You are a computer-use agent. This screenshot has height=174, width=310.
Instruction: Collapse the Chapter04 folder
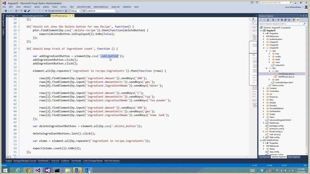(x=263, y=48)
